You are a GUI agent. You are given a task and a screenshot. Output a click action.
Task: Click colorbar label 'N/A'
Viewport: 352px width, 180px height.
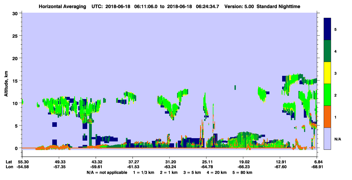(337, 139)
